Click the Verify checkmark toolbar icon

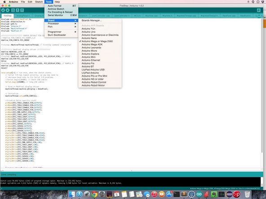pos(3,10)
